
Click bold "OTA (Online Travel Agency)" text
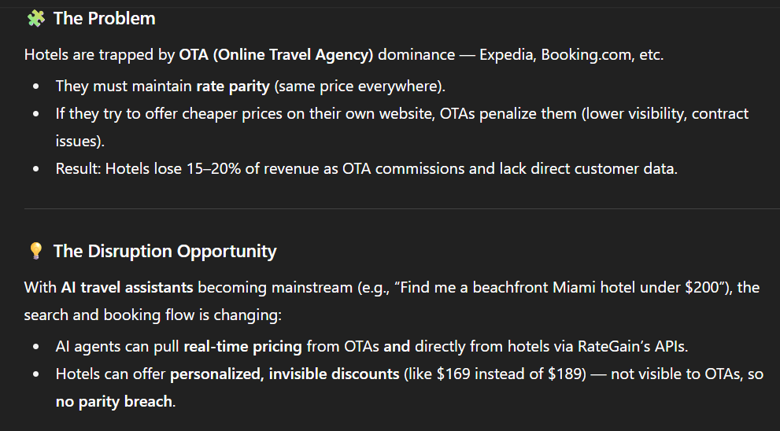(275, 56)
